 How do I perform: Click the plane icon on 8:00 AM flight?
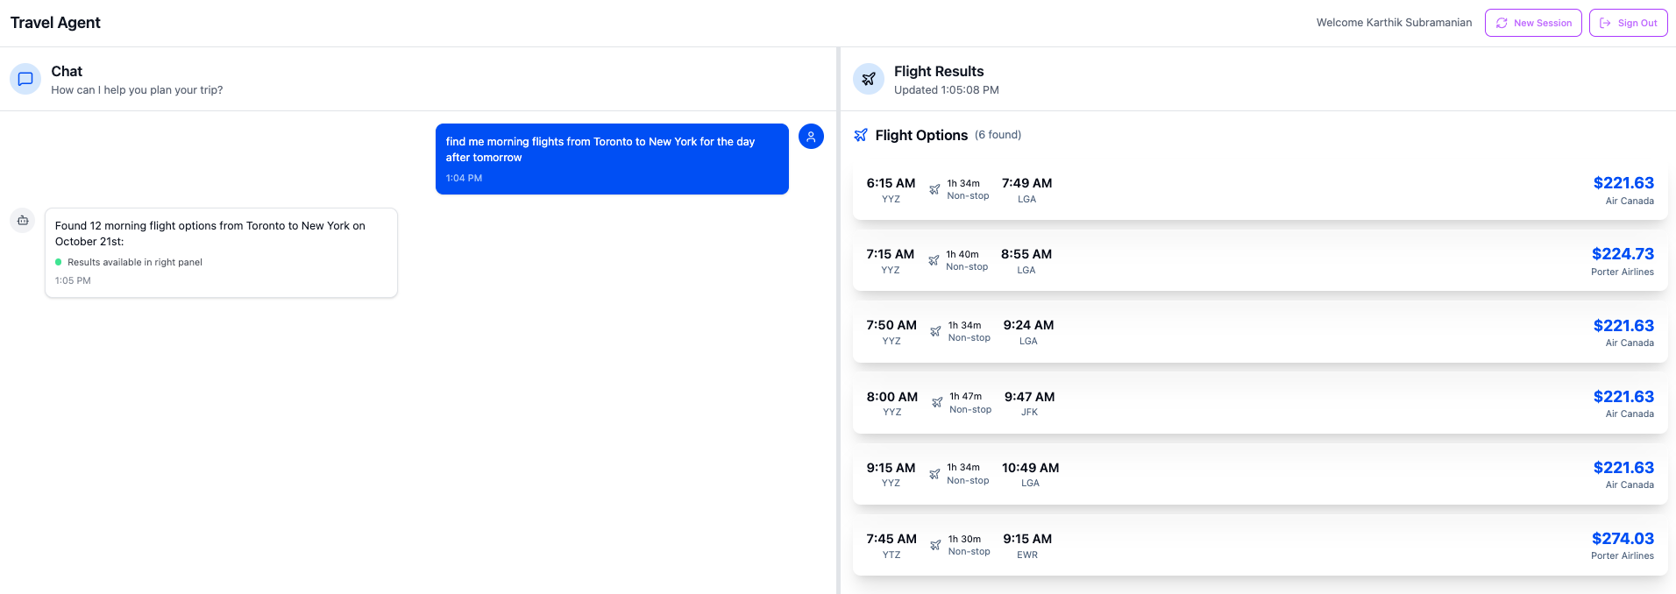point(937,403)
